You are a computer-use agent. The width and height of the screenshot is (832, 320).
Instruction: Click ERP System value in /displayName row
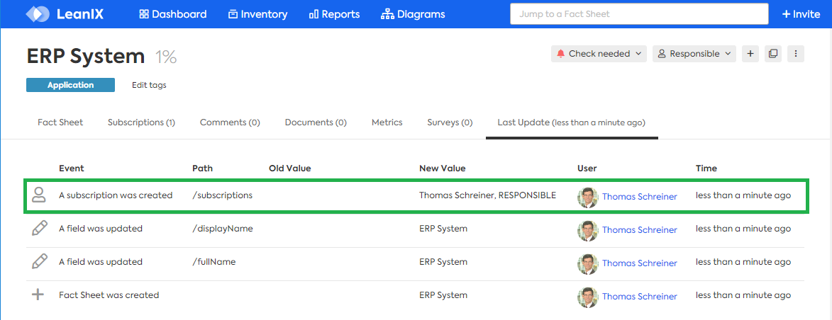[x=443, y=229]
